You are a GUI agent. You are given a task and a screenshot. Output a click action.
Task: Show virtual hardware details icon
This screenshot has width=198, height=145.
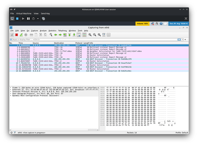pos(17,19)
